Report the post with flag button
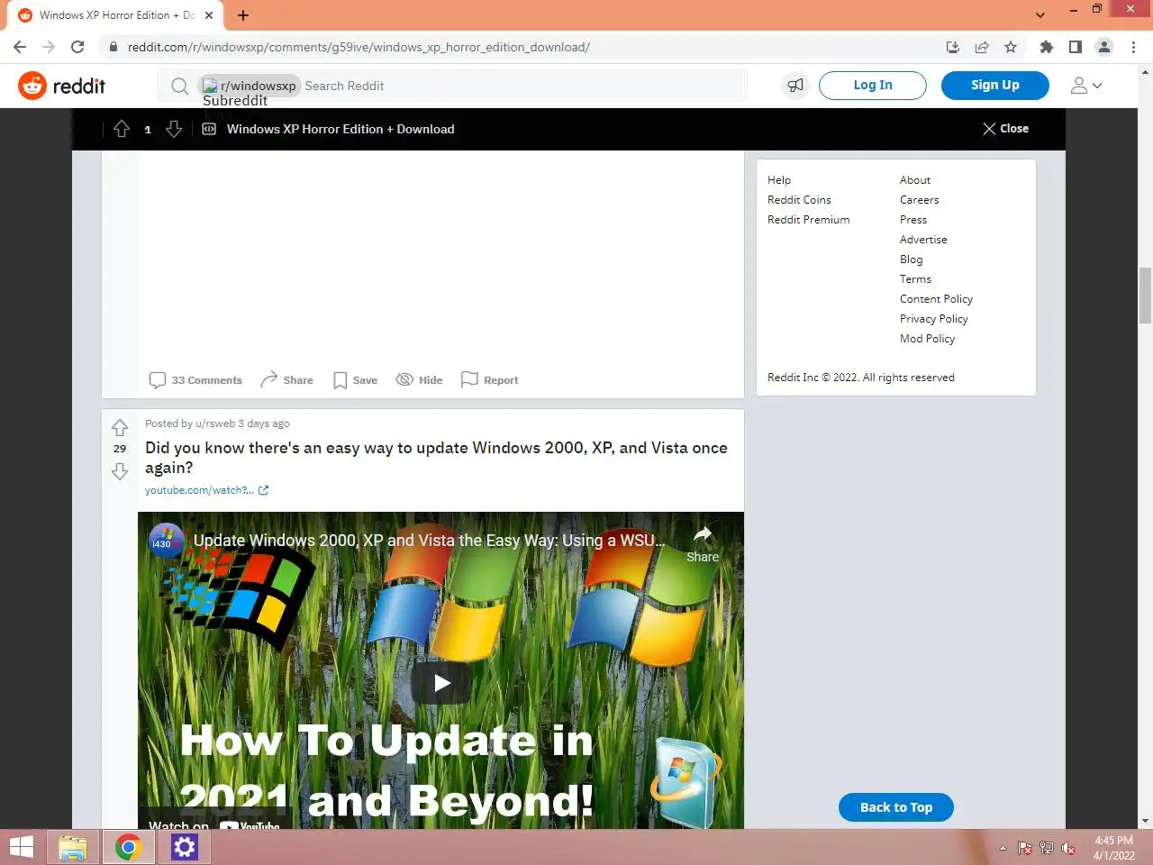This screenshot has width=1153, height=865. pyautogui.click(x=490, y=380)
